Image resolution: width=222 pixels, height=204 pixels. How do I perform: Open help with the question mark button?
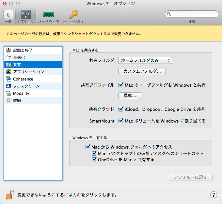tap(214, 195)
